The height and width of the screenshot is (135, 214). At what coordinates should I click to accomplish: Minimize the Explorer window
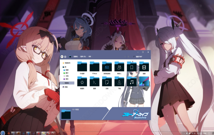(138, 52)
